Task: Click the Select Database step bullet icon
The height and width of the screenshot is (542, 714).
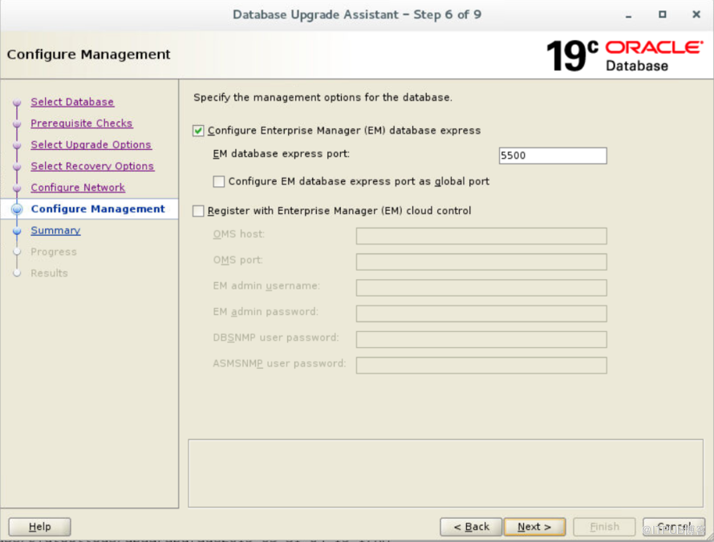Action: (17, 103)
